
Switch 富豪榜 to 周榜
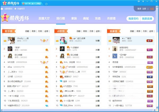pyautogui.click(x=138, y=31)
